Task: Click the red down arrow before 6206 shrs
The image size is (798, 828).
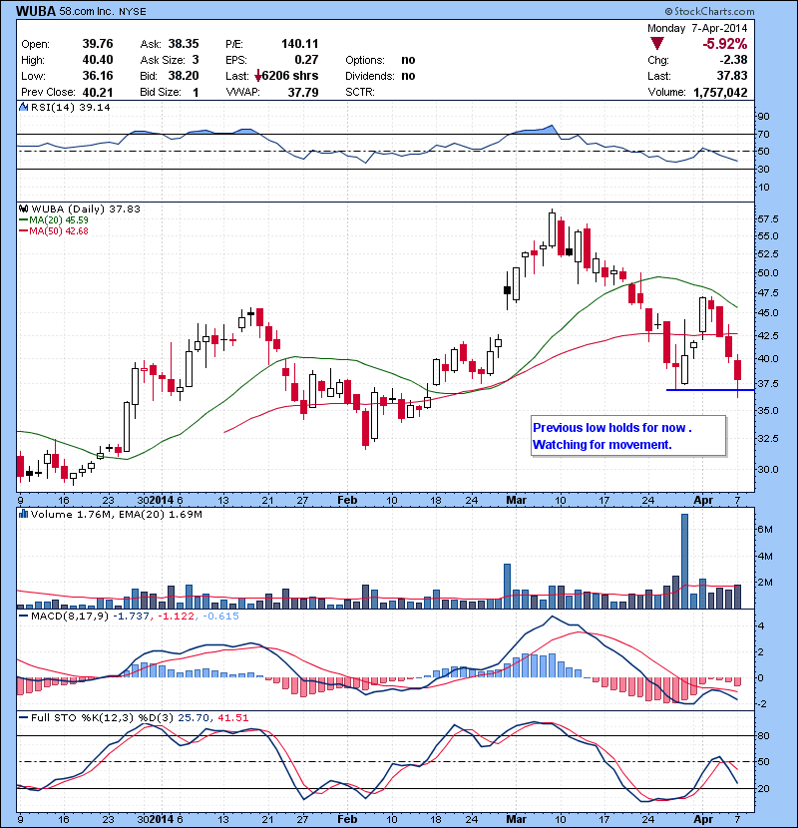Action: click(x=258, y=76)
